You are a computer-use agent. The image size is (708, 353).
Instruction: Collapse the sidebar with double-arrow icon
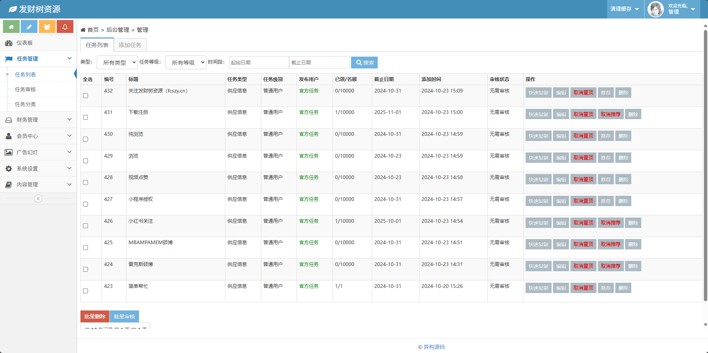[38, 199]
